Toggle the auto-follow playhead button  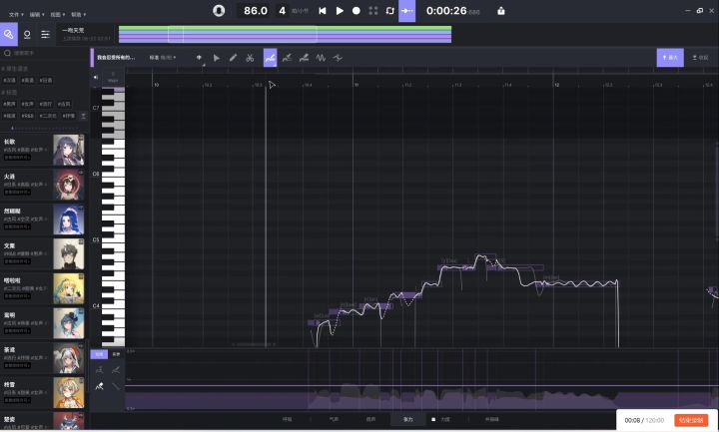click(x=406, y=11)
